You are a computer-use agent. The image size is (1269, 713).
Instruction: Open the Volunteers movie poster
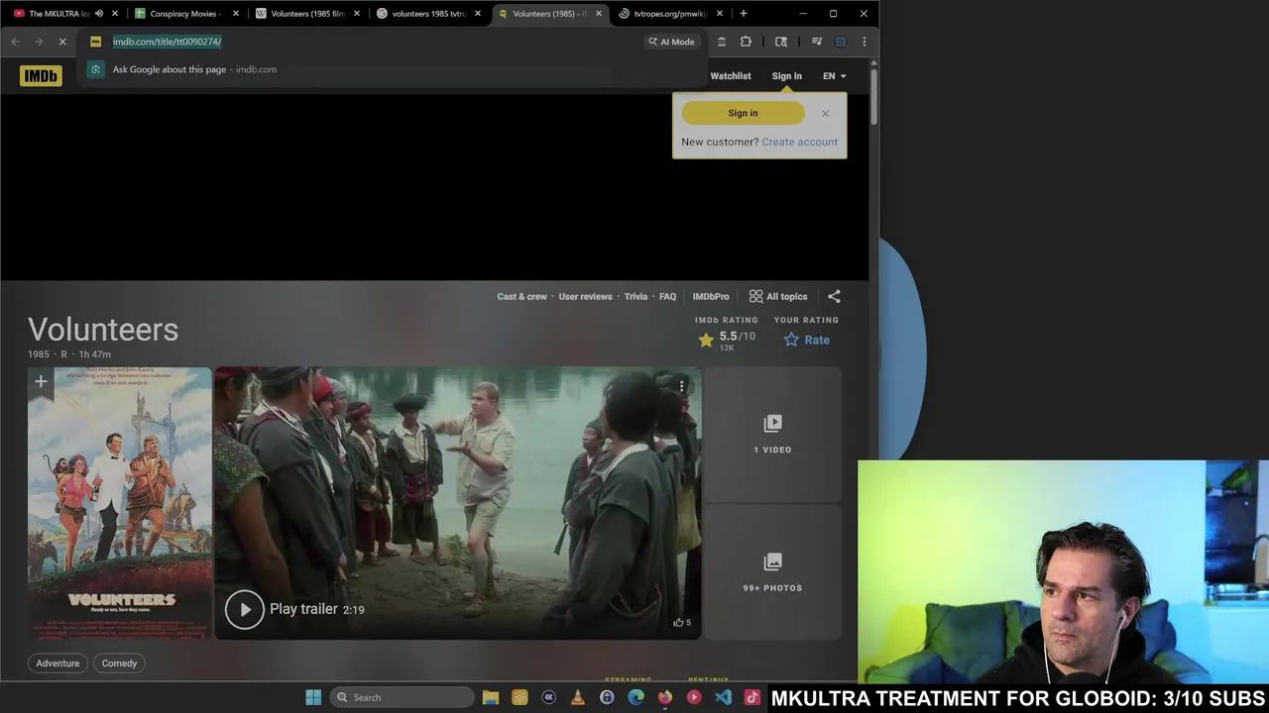point(120,503)
